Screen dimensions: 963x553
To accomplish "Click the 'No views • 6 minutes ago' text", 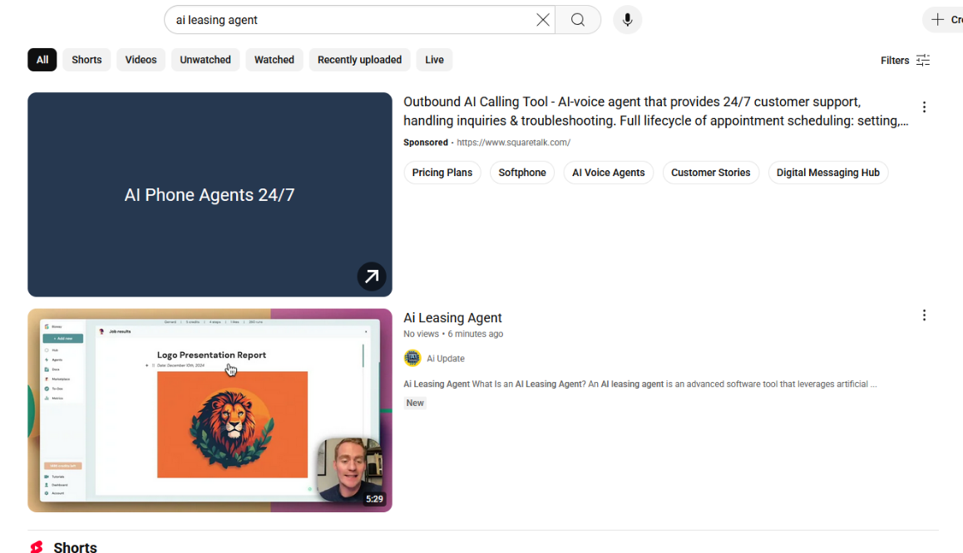I will coord(453,334).
